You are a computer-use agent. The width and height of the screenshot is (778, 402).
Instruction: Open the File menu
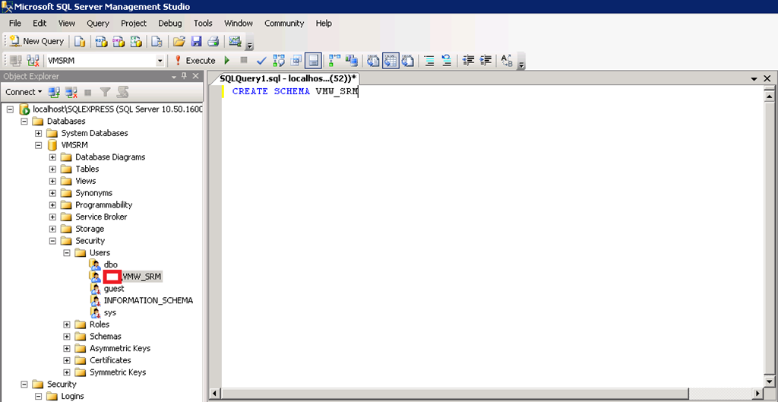[x=15, y=24]
